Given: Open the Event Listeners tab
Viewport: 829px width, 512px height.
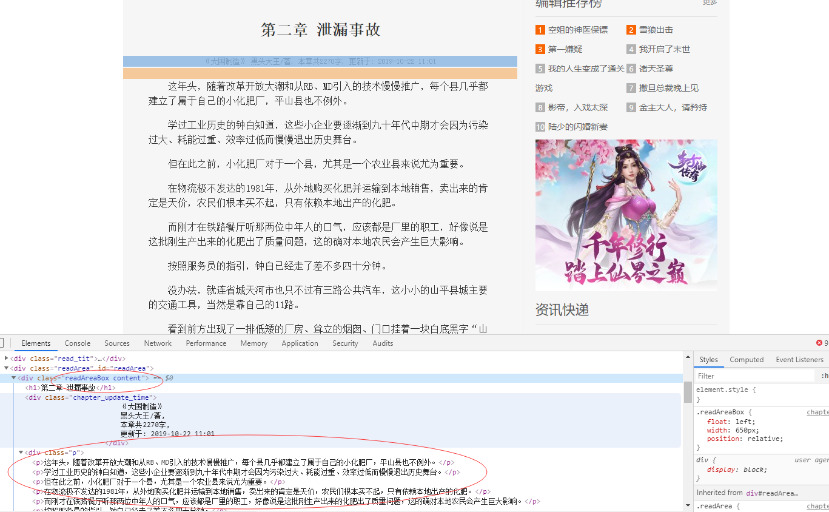Looking at the screenshot, I should coord(799,359).
